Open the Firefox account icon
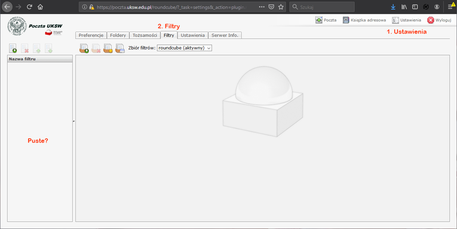This screenshot has height=229, width=457. click(437, 7)
